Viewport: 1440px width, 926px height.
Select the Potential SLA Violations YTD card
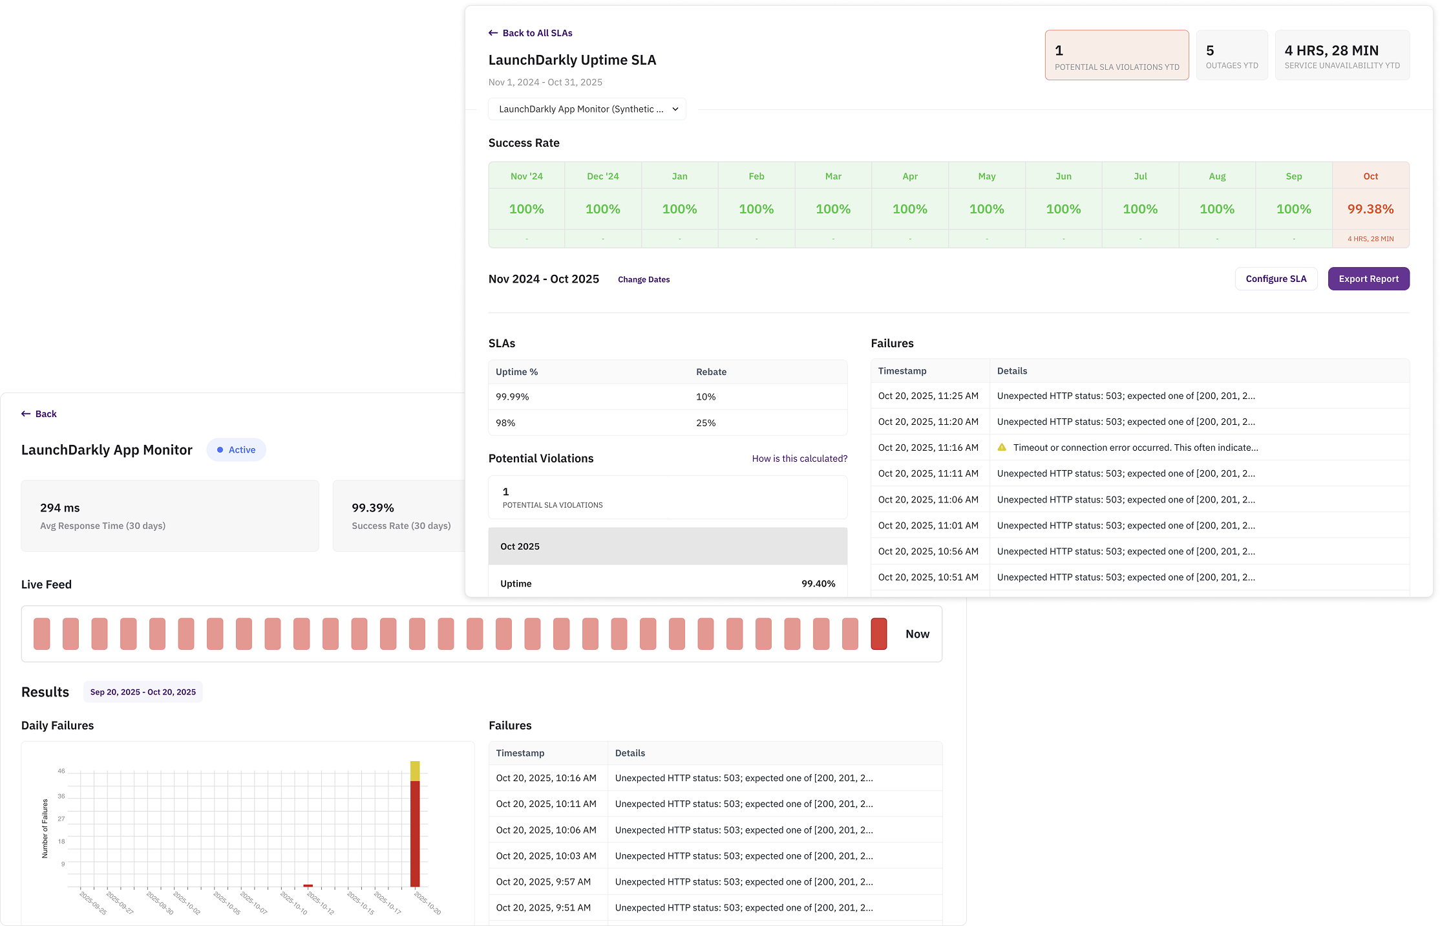pyautogui.click(x=1116, y=56)
